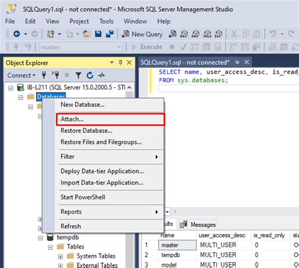Open the Navigate Backward dropdown arrow
299x268 pixels.
click(x=25, y=34)
